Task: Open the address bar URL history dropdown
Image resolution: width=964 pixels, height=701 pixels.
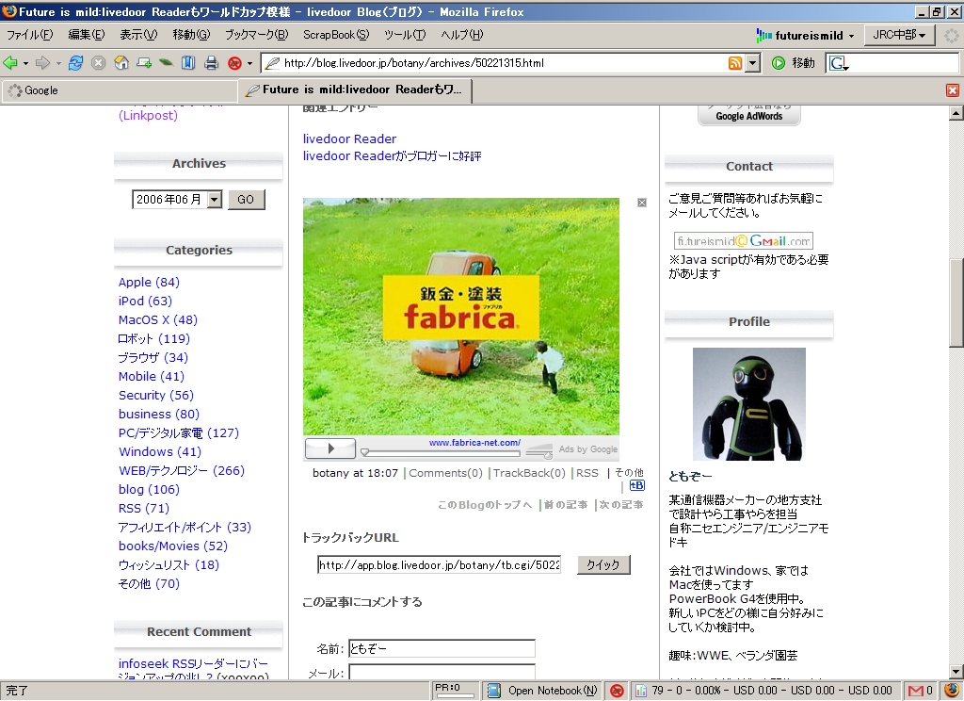Action: pos(752,63)
